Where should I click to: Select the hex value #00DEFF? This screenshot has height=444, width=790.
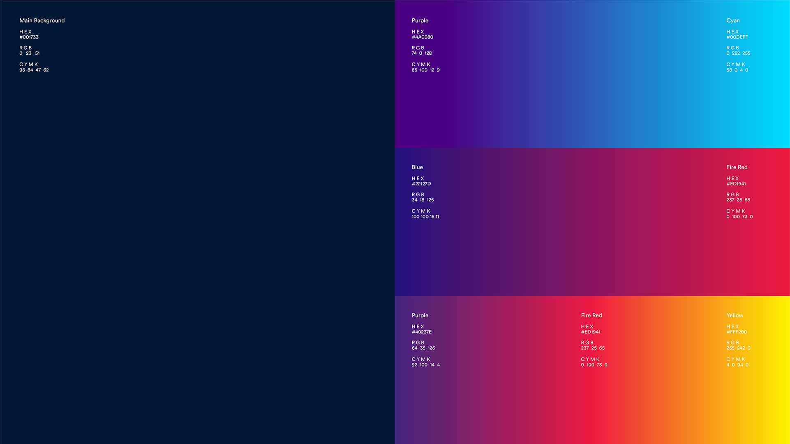pyautogui.click(x=737, y=37)
